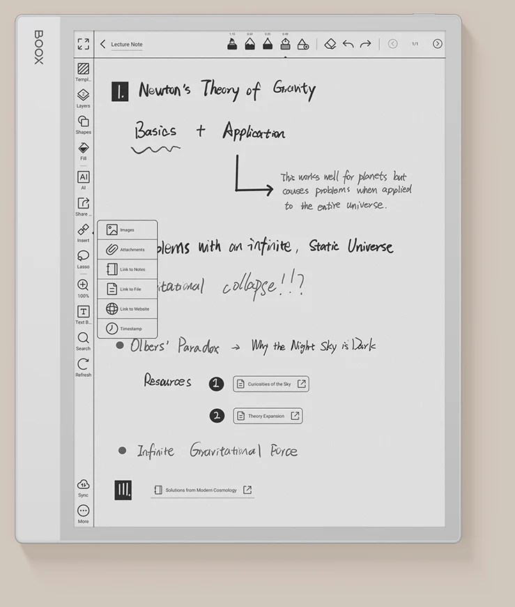Insert a Timestamp from the menu
Screen dimensions: 515x607
[127, 328]
